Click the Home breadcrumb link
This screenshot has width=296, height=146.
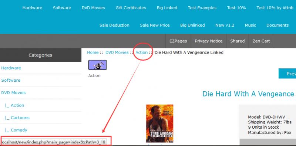pos(93,52)
